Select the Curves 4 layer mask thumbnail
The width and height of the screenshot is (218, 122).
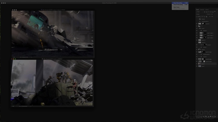tap(205, 45)
